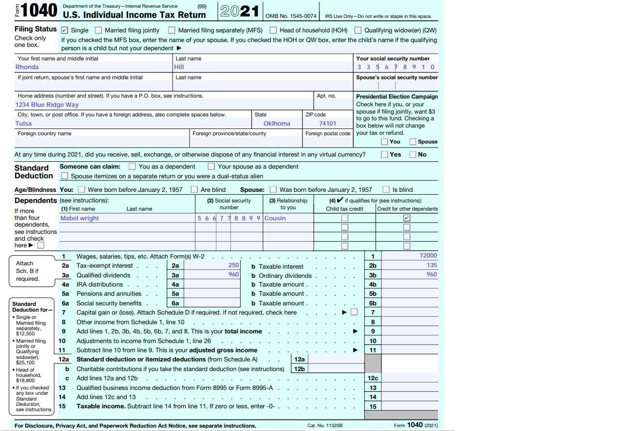Viewport: 635px width, 431px height.
Task: Check Yes for the virtual currency question
Action: click(x=384, y=154)
